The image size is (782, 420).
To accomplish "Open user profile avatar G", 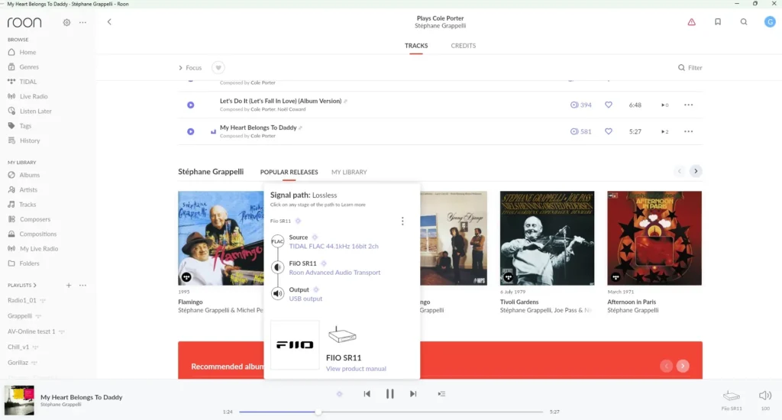I will (770, 22).
